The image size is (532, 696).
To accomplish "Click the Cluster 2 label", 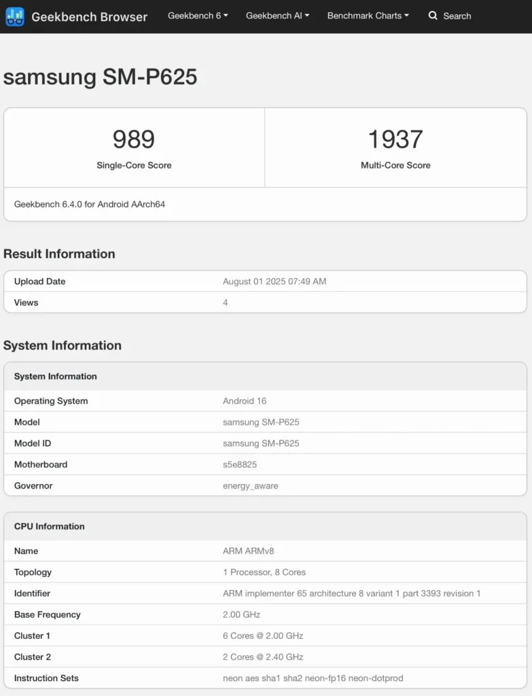I will (33, 657).
